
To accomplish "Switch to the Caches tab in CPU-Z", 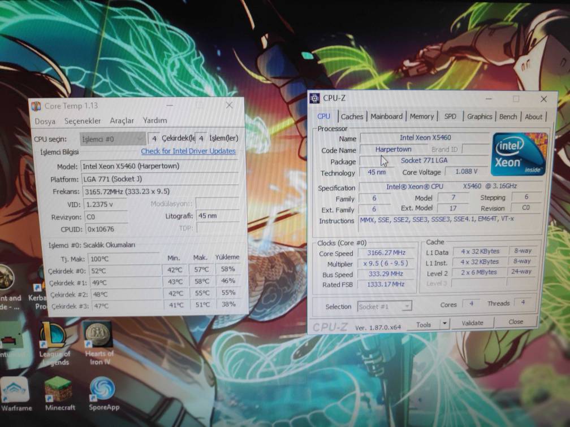I will pyautogui.click(x=352, y=116).
